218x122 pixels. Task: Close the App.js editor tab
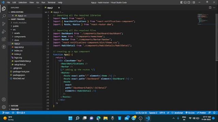tap(59, 7)
